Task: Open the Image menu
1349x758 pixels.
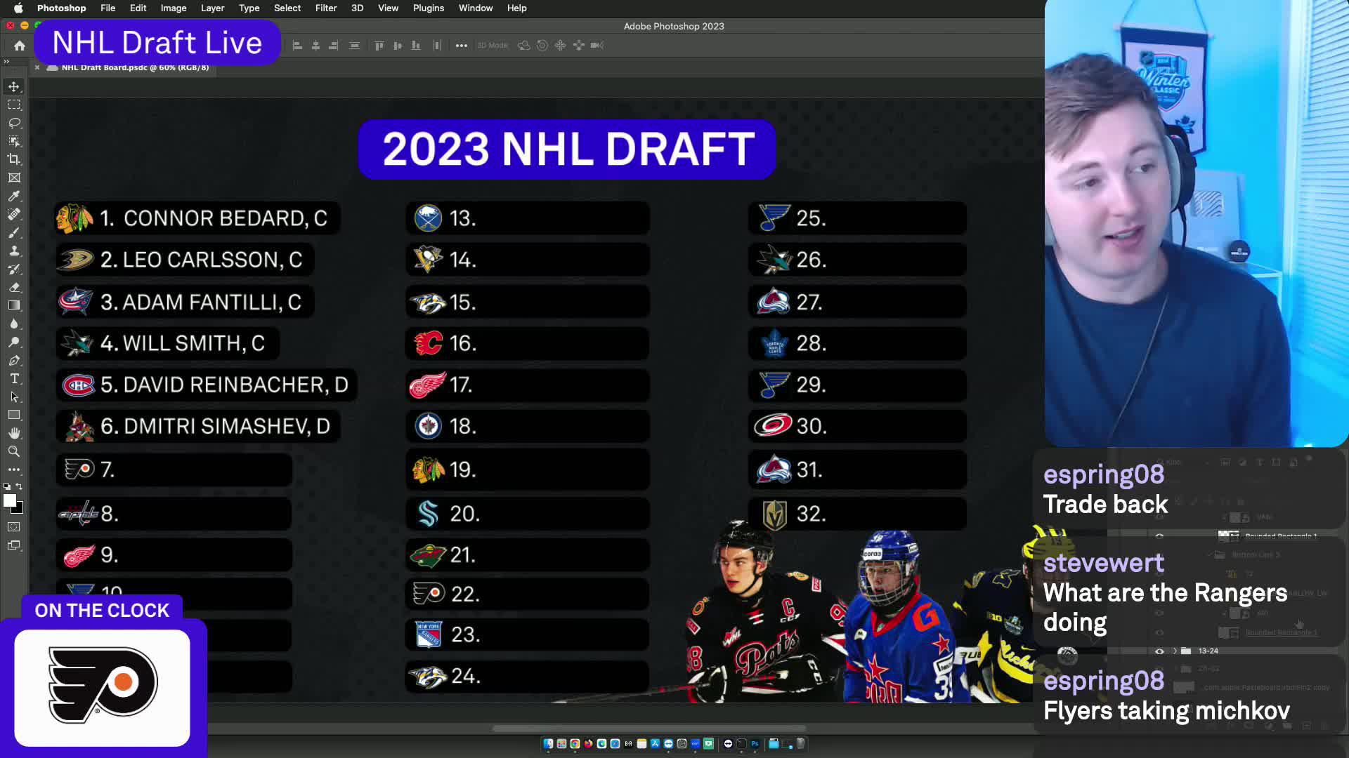Action: coord(174,8)
